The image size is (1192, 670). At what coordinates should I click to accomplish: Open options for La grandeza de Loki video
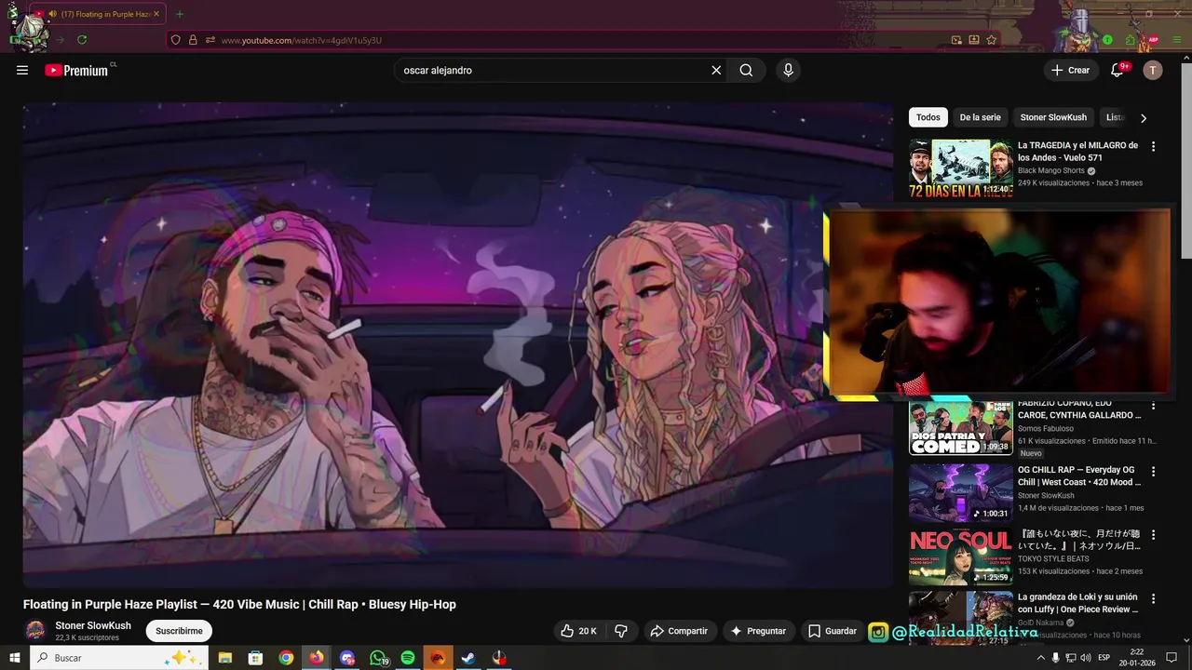1154,598
